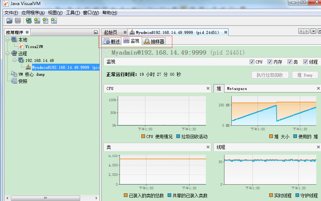Click the VM 核心 dump icon
Viewport: 321px width, 201px height.
tap(14, 74)
